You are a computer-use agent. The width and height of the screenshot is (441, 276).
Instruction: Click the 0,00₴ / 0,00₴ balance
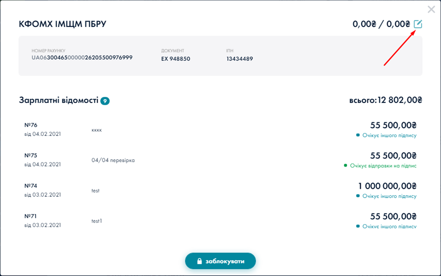[x=381, y=24]
